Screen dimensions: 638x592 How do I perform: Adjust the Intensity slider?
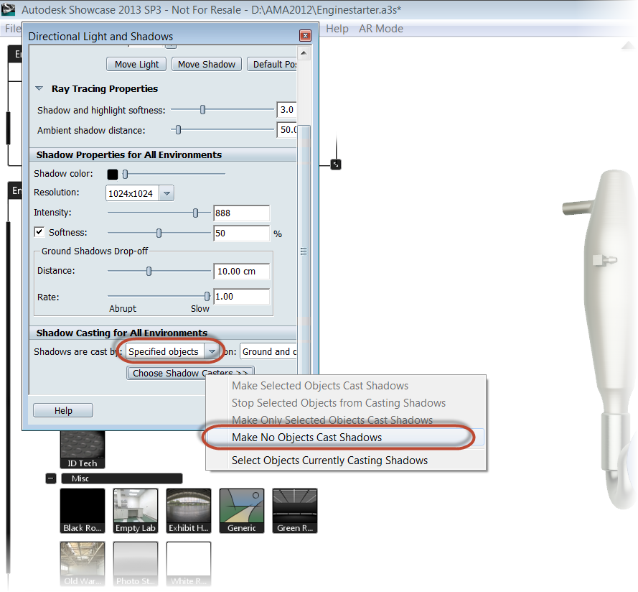[195, 213]
